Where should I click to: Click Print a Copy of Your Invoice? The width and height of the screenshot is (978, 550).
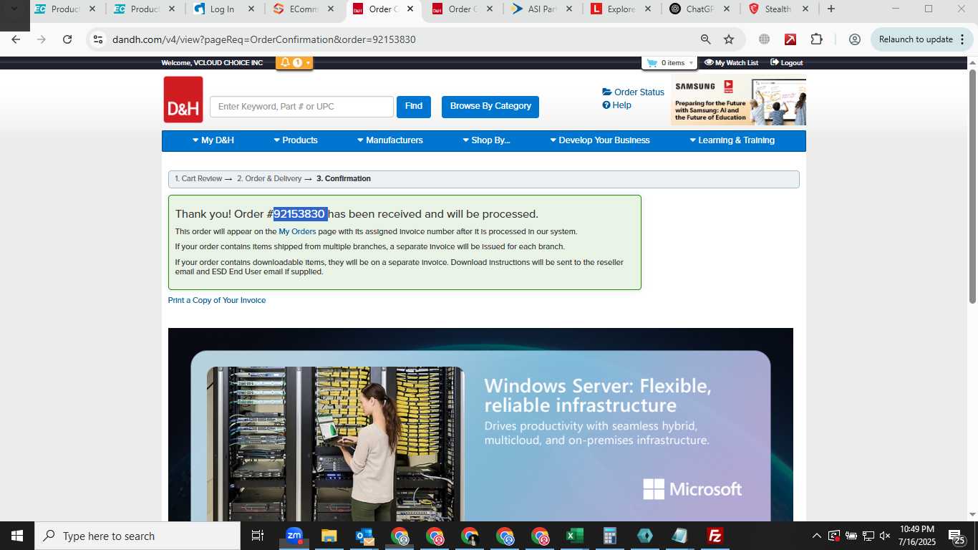click(x=217, y=300)
